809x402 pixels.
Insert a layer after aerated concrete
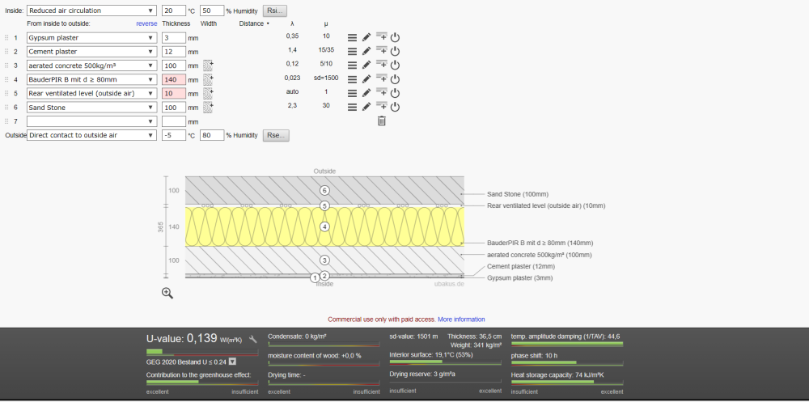381,65
